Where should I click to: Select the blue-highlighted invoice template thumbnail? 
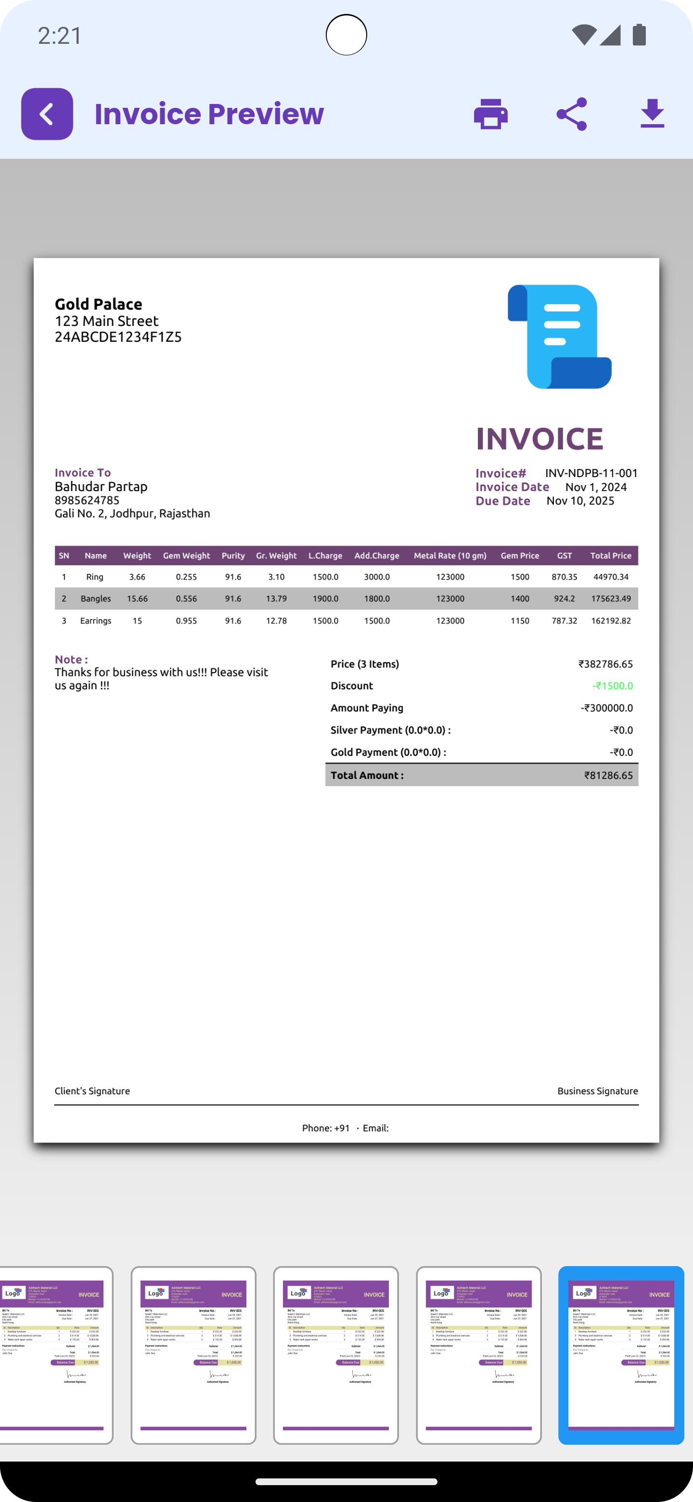pyautogui.click(x=621, y=1355)
